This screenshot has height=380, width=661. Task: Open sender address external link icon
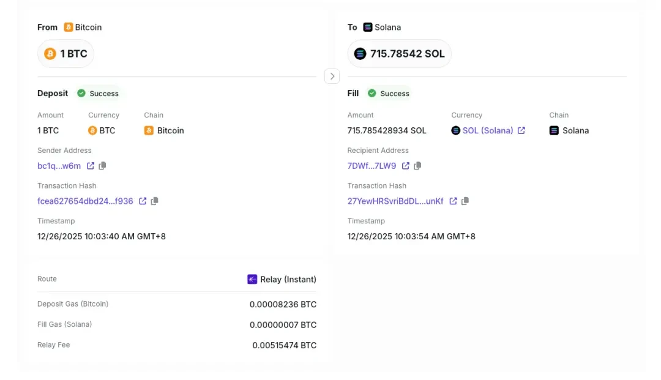(90, 166)
